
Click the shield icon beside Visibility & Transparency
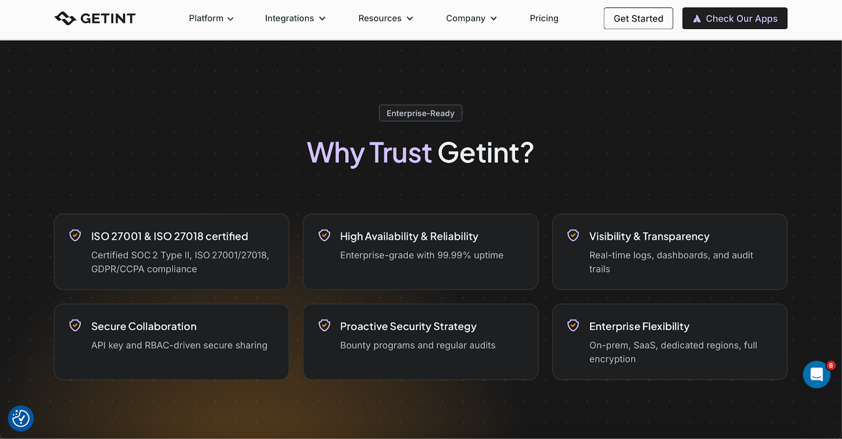pos(573,235)
